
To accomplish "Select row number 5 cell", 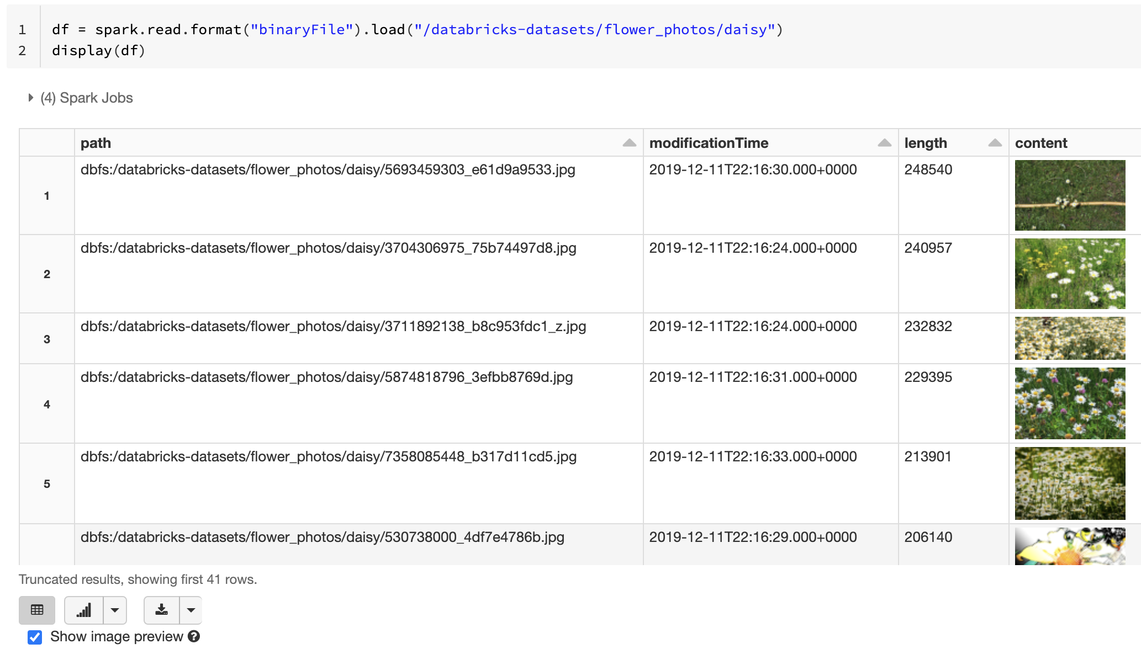I will click(x=47, y=483).
